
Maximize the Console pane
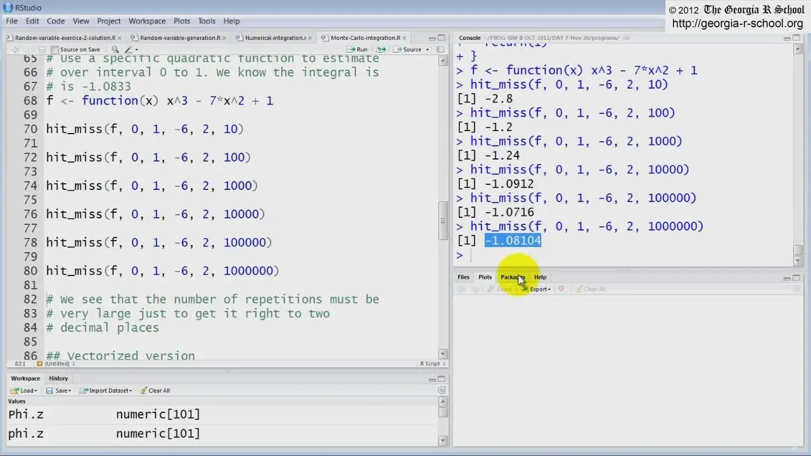coord(797,38)
